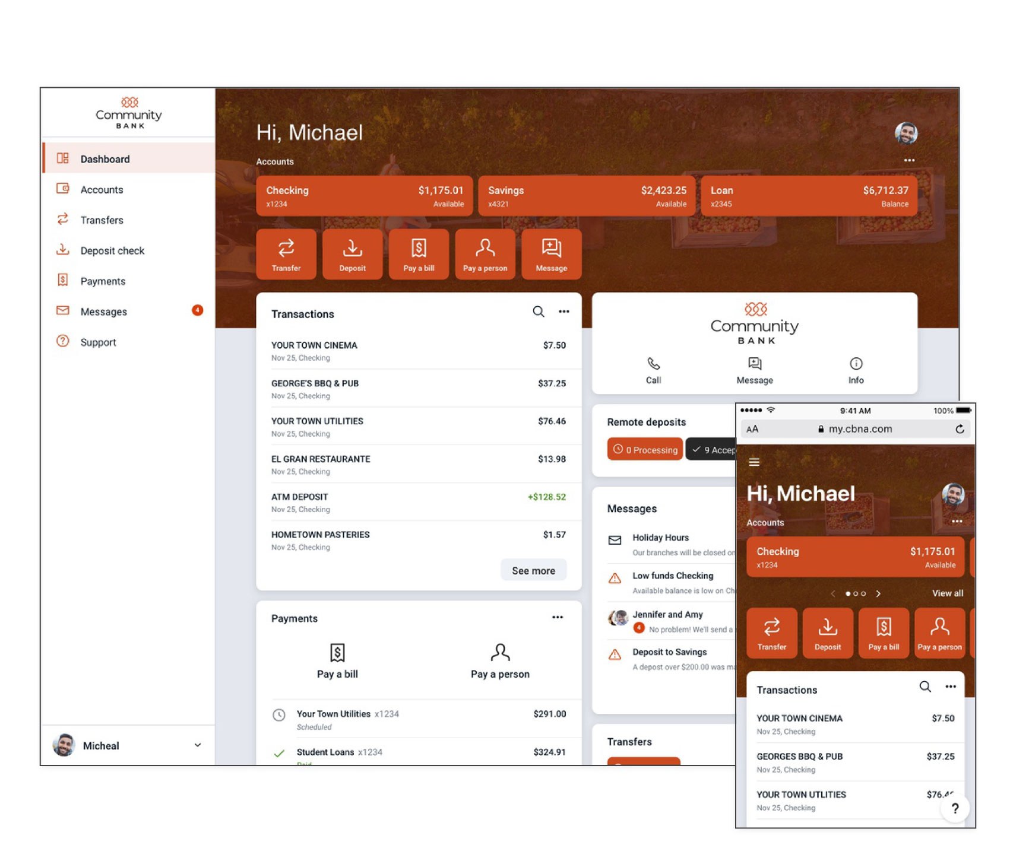Select 0 Processing remote deposits filter
1010x861 pixels.
[645, 449]
